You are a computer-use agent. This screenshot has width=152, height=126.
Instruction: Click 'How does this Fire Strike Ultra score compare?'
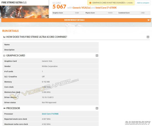pyautogui.click(x=37, y=37)
